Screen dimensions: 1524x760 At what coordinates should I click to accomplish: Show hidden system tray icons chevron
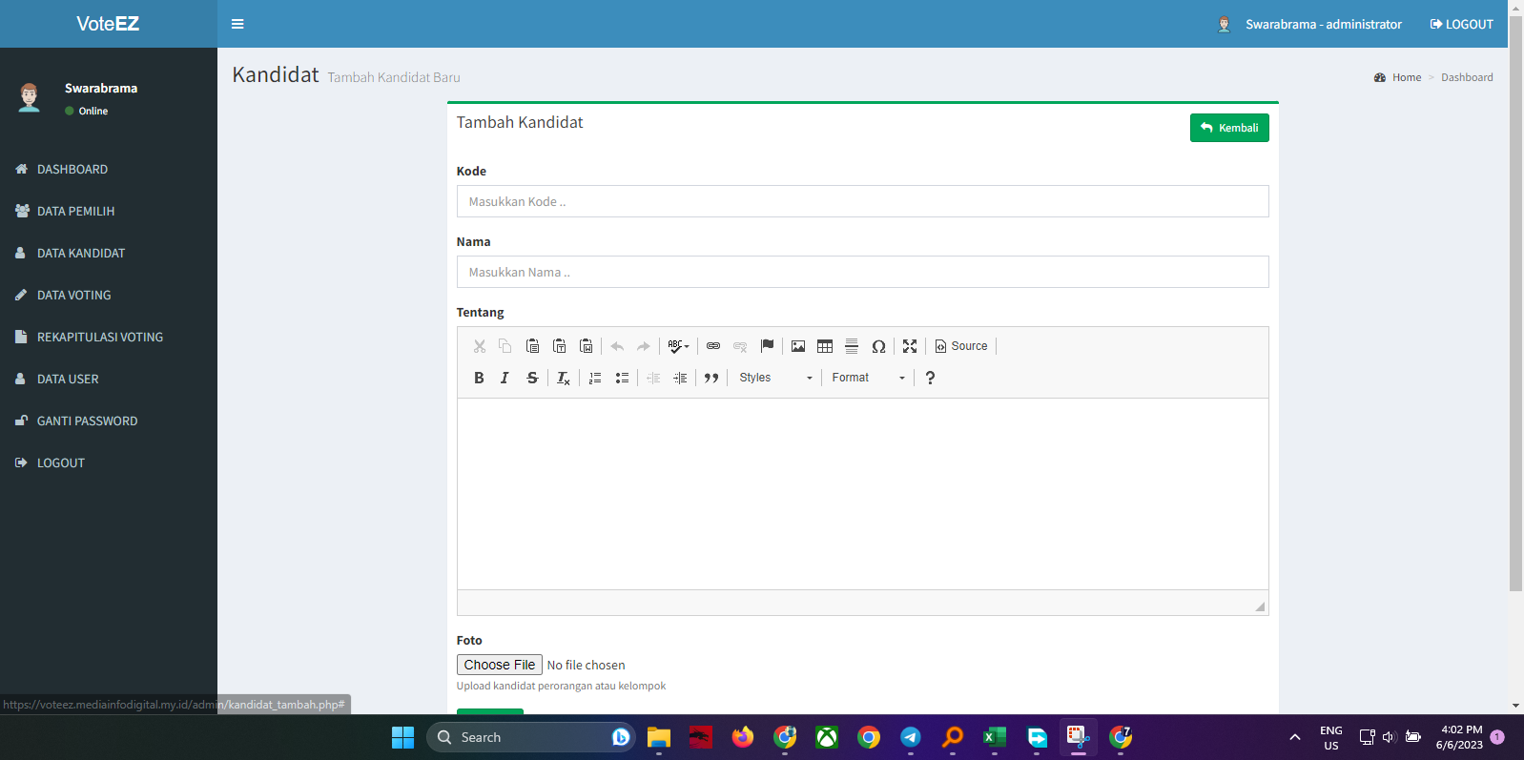pos(1294,737)
